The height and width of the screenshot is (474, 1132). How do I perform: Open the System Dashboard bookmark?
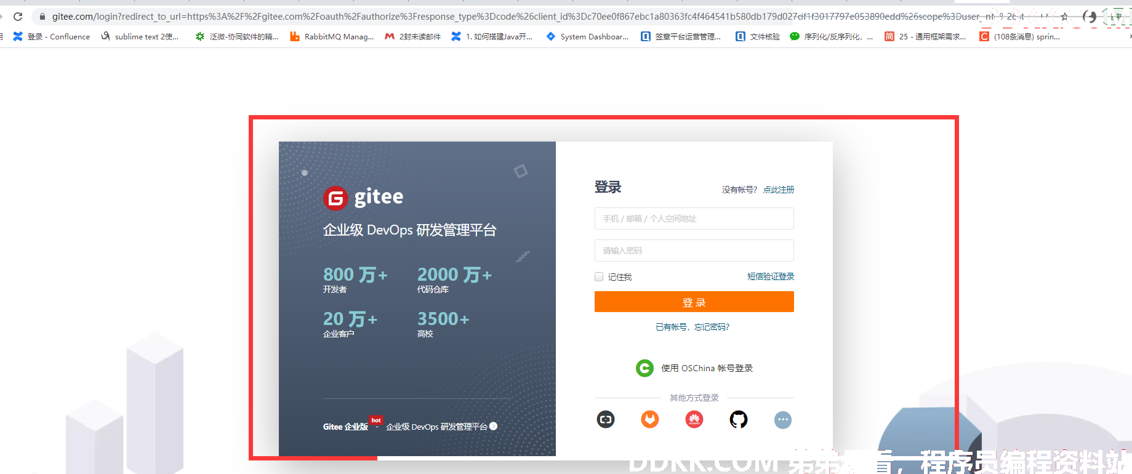[x=588, y=36]
